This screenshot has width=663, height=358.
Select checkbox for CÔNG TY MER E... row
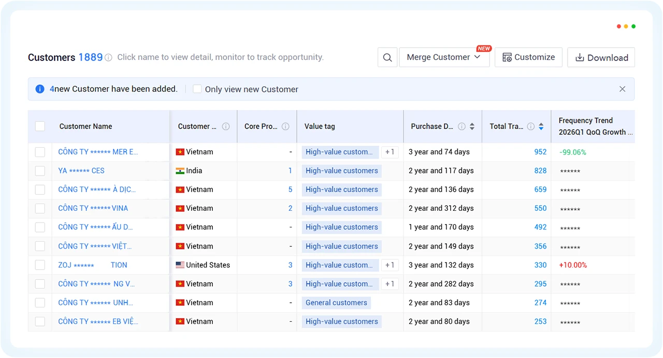[x=40, y=152]
